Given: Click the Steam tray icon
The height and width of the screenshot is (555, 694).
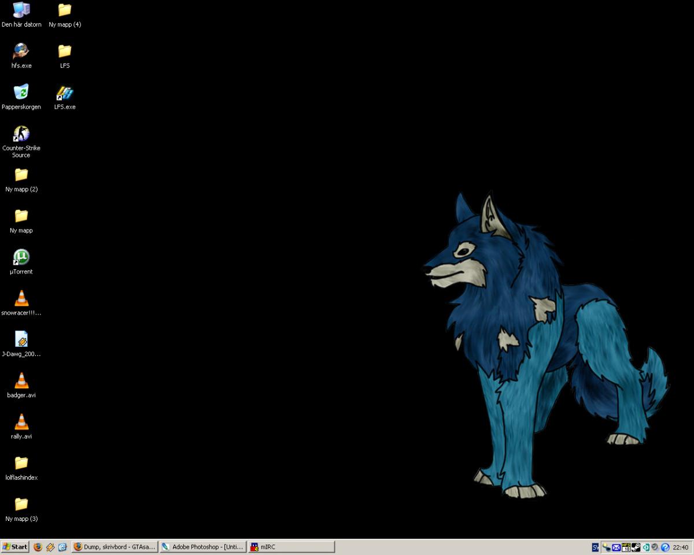Looking at the screenshot, I should tap(636, 547).
